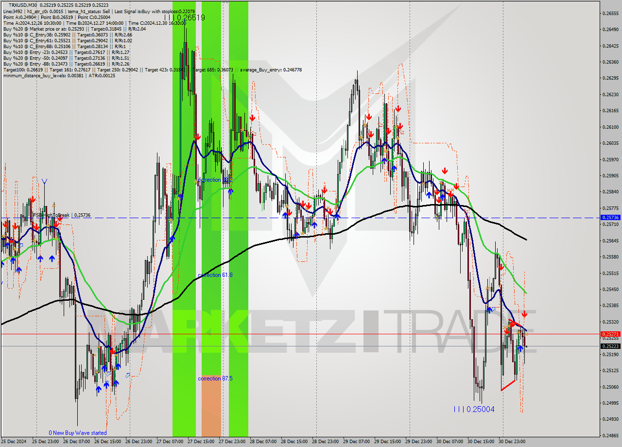Click the 'I I I 0.26519' high label
This screenshot has height=447, width=622.
tap(184, 17)
